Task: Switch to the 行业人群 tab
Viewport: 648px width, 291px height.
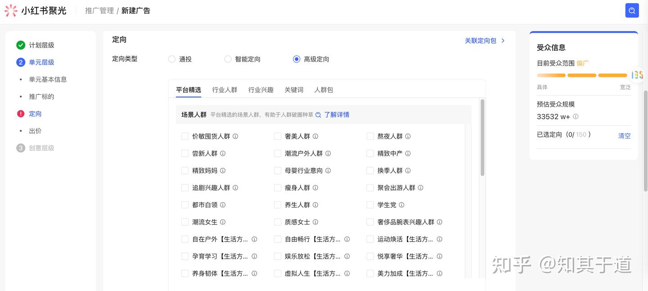Action: tap(225, 90)
